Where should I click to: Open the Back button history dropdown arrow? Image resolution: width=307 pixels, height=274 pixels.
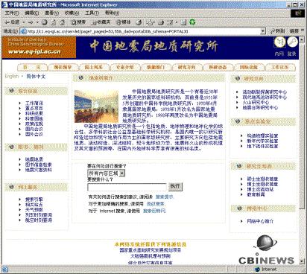[x=24, y=22]
